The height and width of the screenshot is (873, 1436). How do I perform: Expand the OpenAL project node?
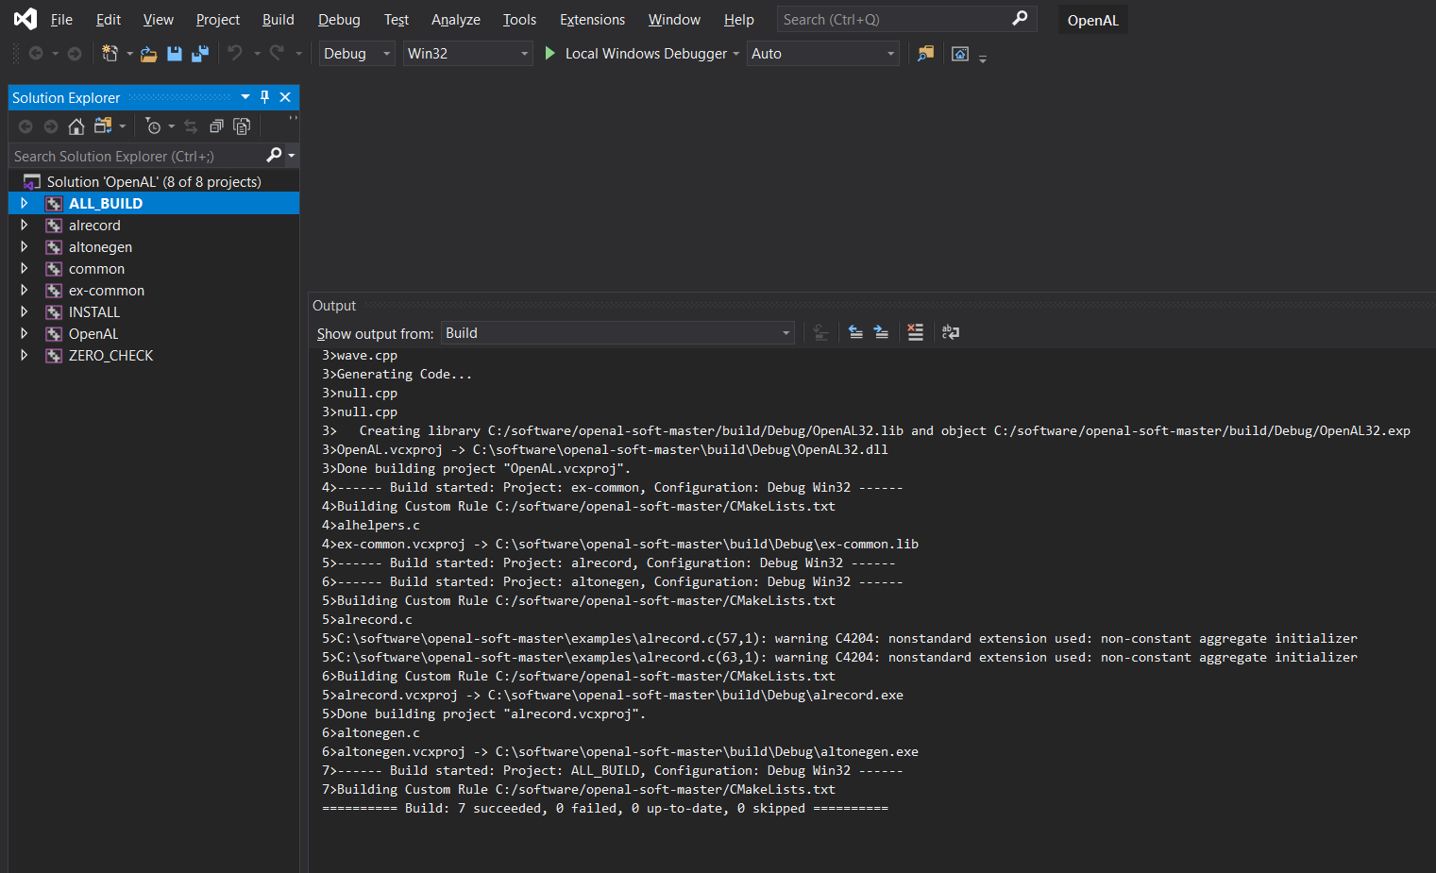pos(24,333)
